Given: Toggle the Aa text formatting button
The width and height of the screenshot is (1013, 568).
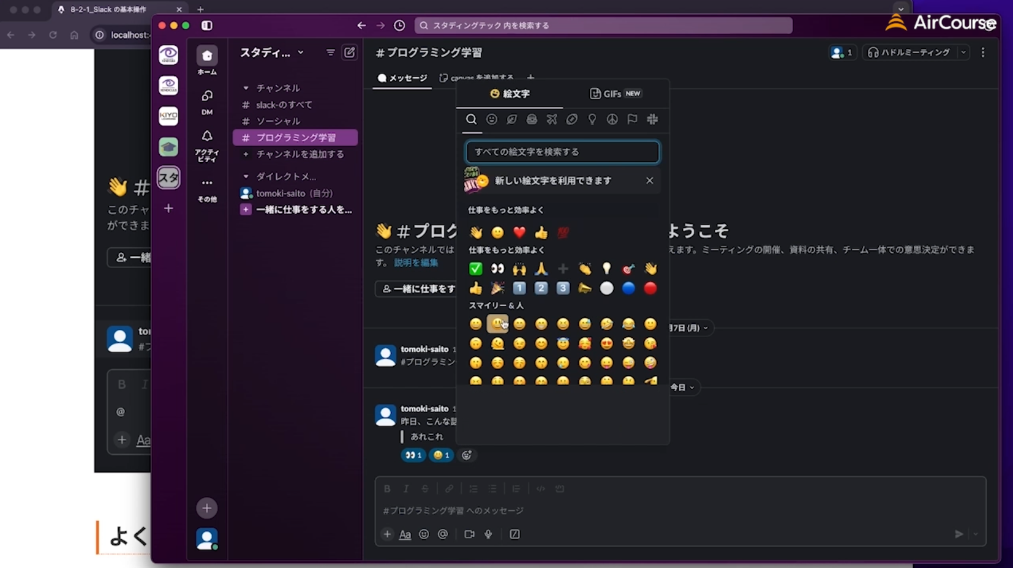Looking at the screenshot, I should click(x=405, y=534).
